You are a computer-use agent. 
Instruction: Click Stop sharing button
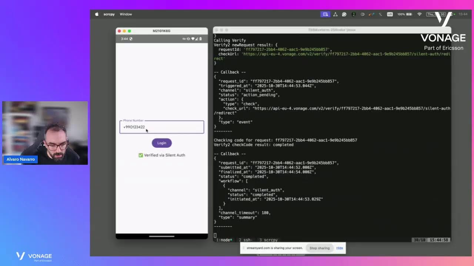320,248
